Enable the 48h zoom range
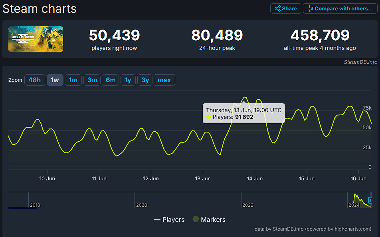The image size is (380, 237). [x=35, y=80]
